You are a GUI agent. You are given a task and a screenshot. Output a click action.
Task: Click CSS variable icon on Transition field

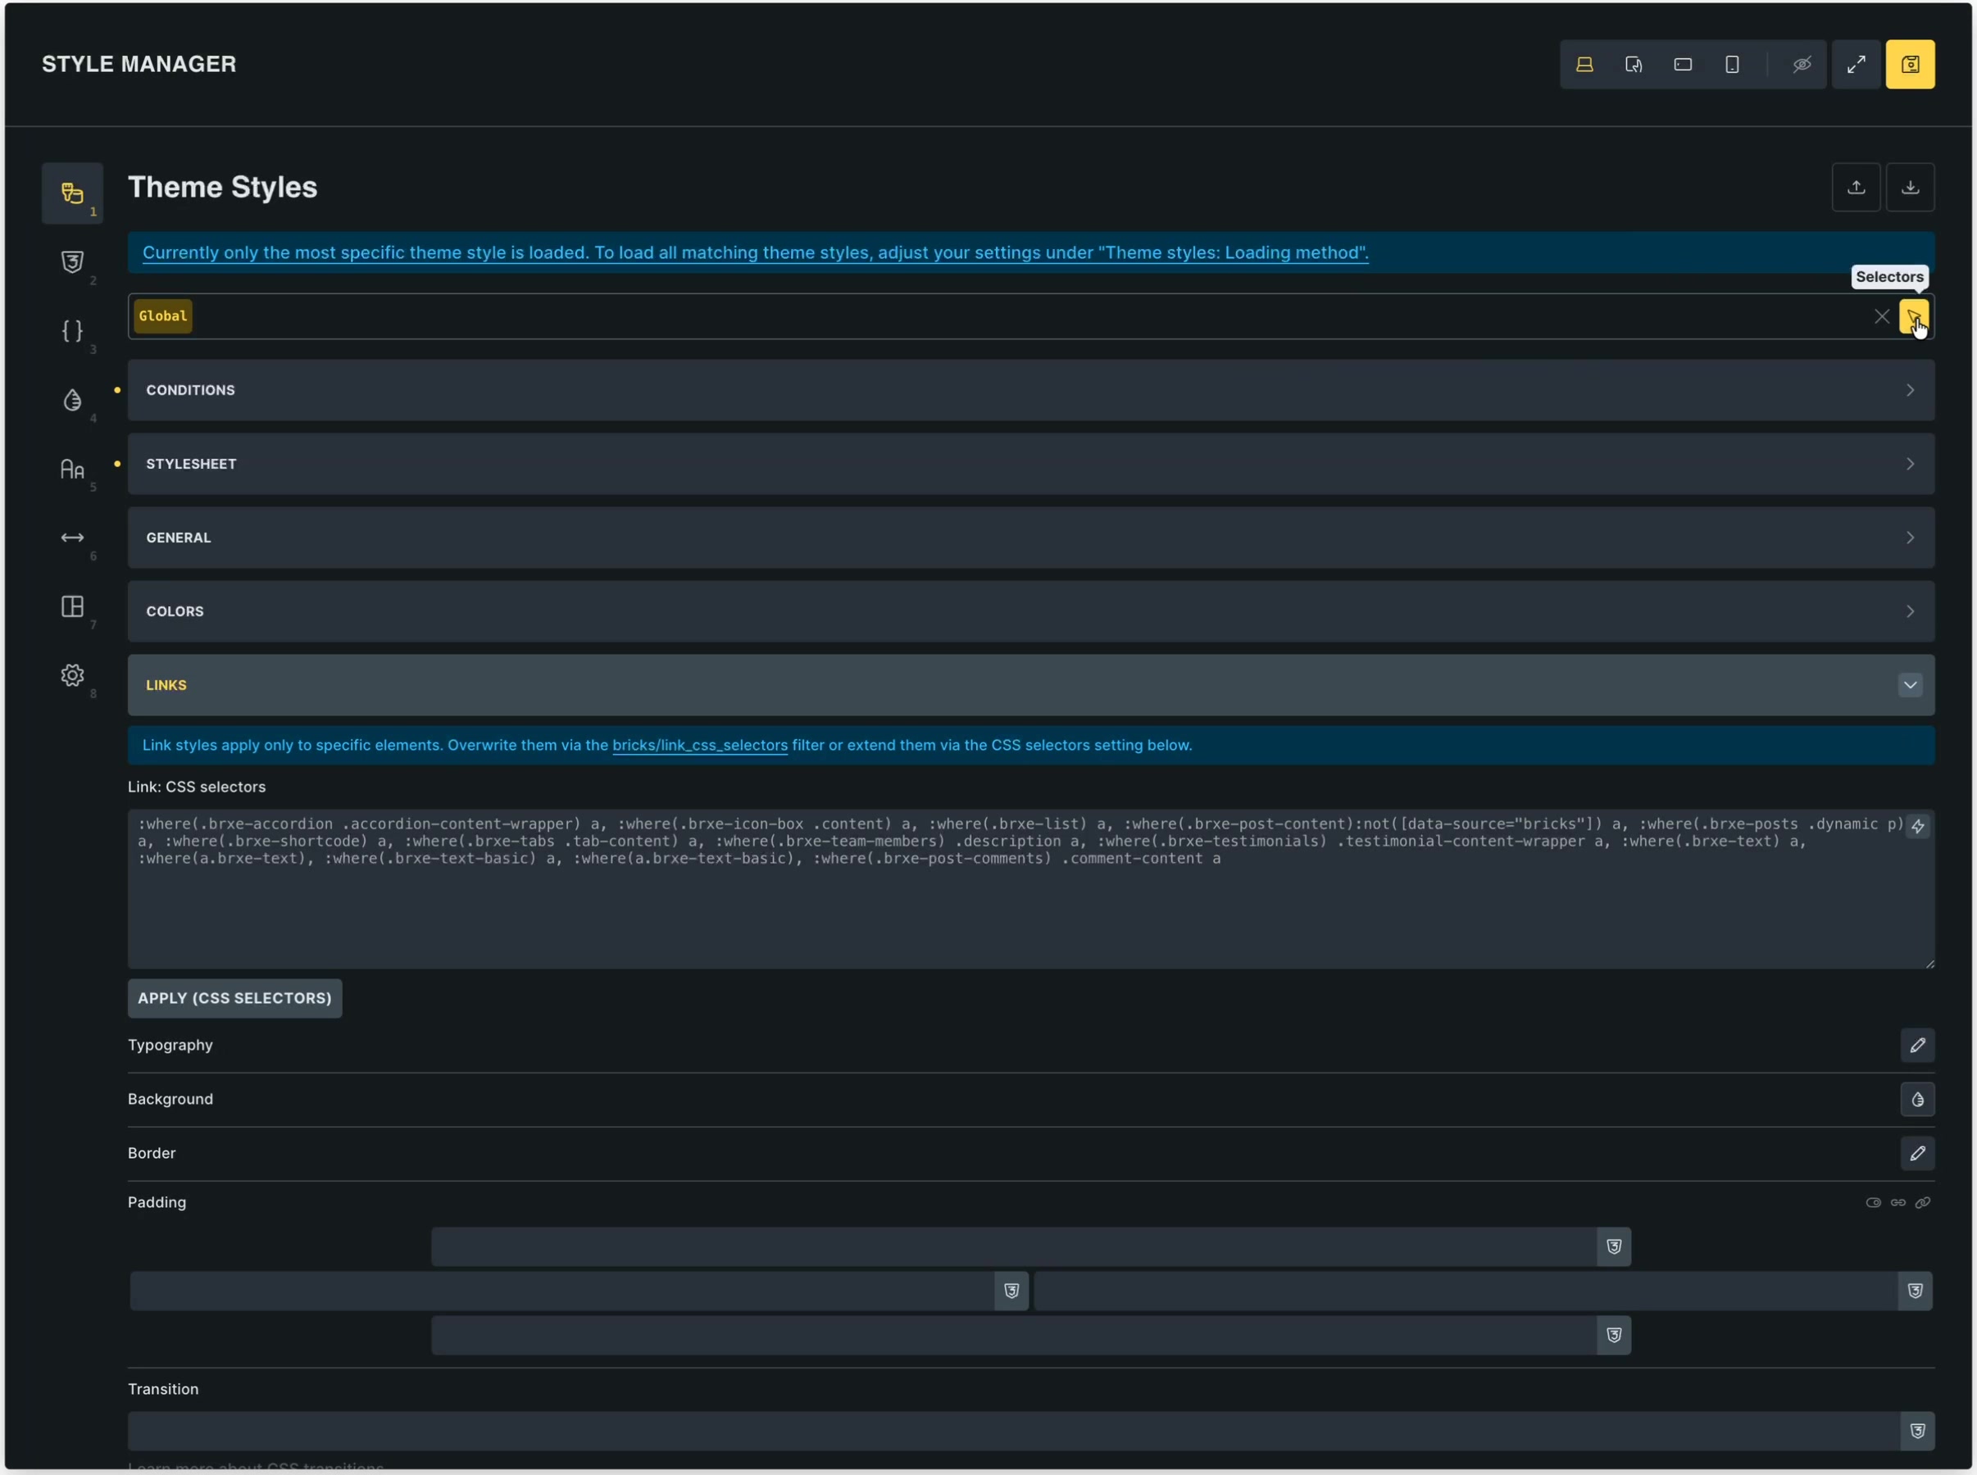(1918, 1432)
